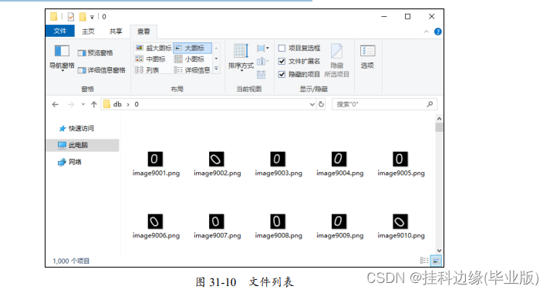550x293 pixels.
Task: Click folder 0 in address path
Action: point(137,104)
